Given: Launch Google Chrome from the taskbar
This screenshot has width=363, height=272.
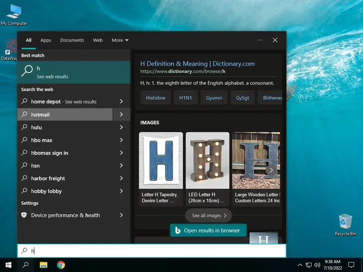Looking at the screenshot, I should click(61, 265).
